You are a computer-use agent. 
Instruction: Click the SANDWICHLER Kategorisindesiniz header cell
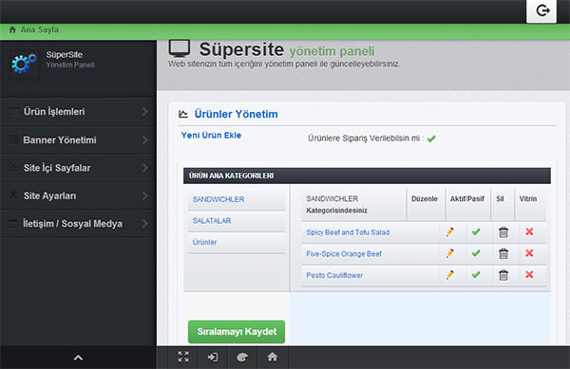coord(353,205)
